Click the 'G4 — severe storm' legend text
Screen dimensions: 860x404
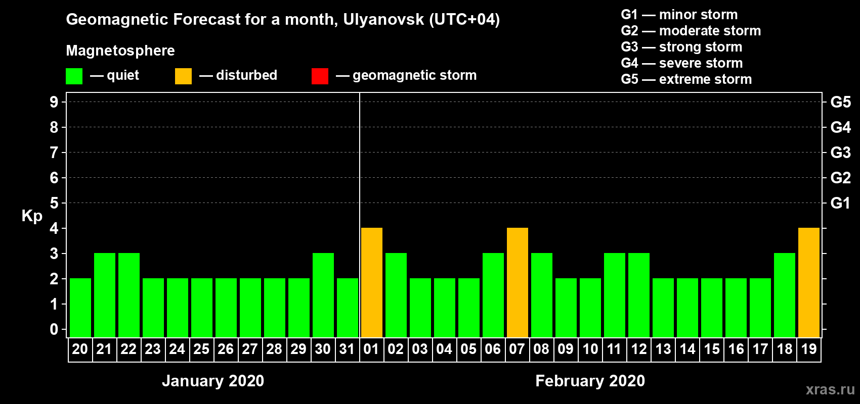[x=682, y=63]
